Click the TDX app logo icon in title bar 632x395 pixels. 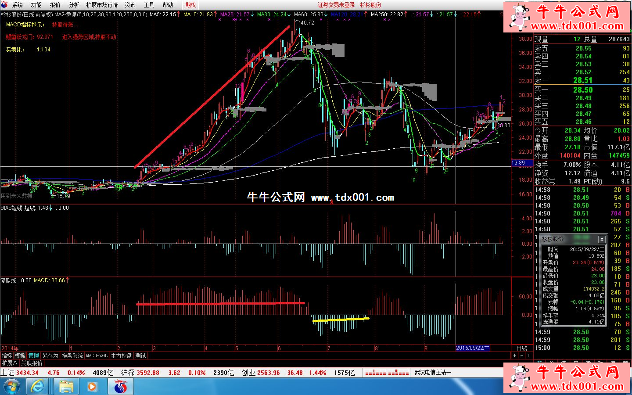(4, 5)
